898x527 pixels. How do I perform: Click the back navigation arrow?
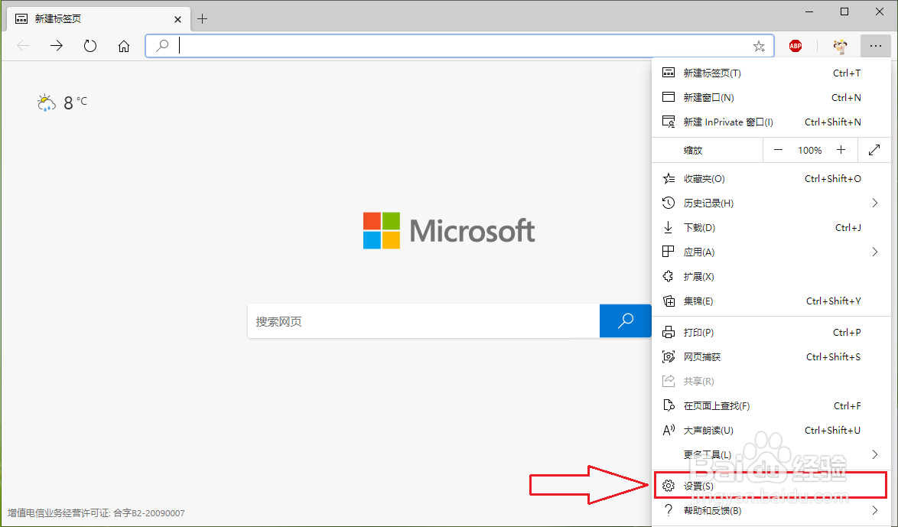pos(23,46)
